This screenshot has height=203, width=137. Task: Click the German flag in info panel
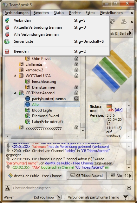point(109,106)
